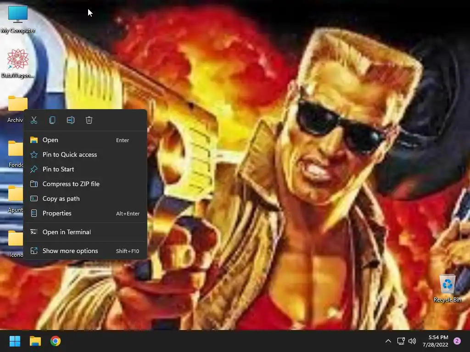
Task: Click the Cut scissors icon in context menu
Action: (x=34, y=120)
